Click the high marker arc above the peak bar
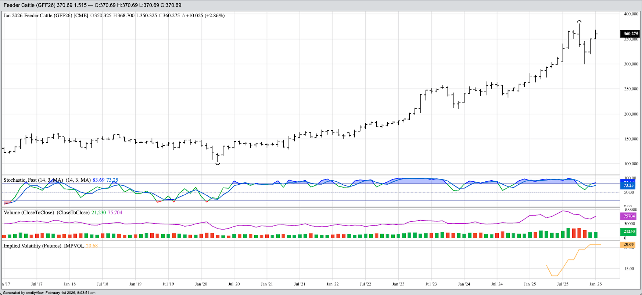 coord(579,21)
